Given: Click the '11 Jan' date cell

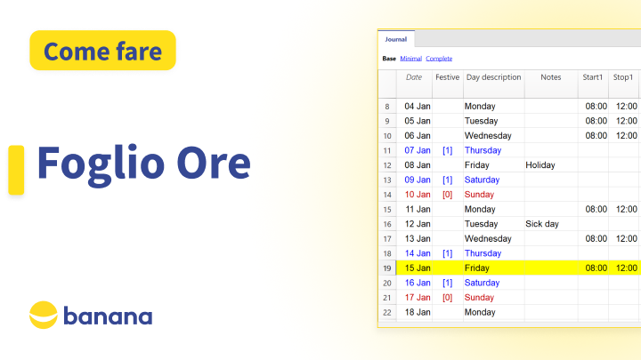Looking at the screenshot, I should click(415, 210).
